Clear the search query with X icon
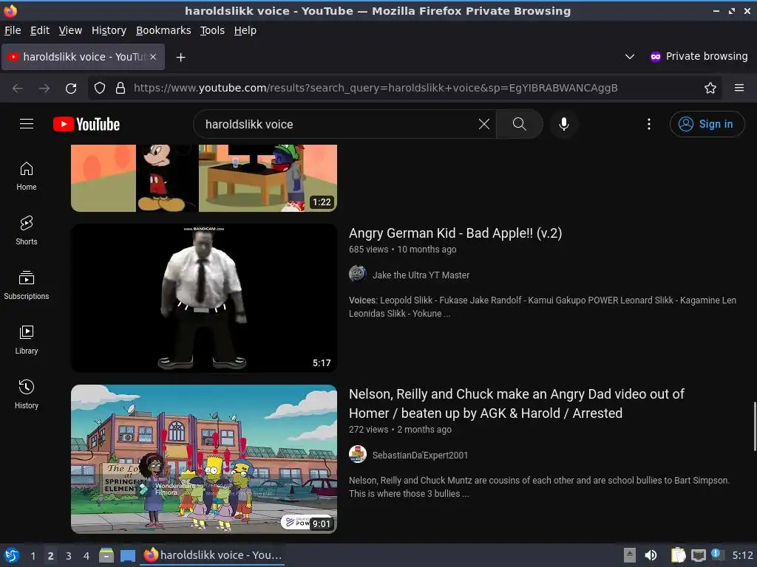 point(483,124)
